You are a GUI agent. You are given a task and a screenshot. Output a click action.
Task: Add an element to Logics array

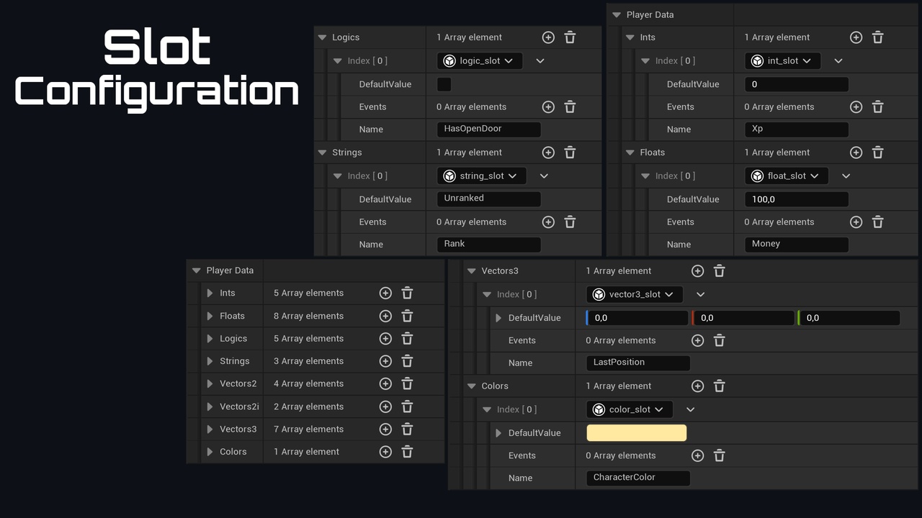pos(548,37)
